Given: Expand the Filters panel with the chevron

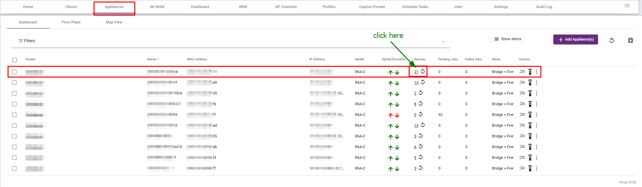Looking at the screenshot, I should pyautogui.click(x=443, y=42).
